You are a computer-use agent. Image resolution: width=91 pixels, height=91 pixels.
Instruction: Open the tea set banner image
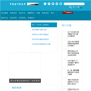click(33, 4)
